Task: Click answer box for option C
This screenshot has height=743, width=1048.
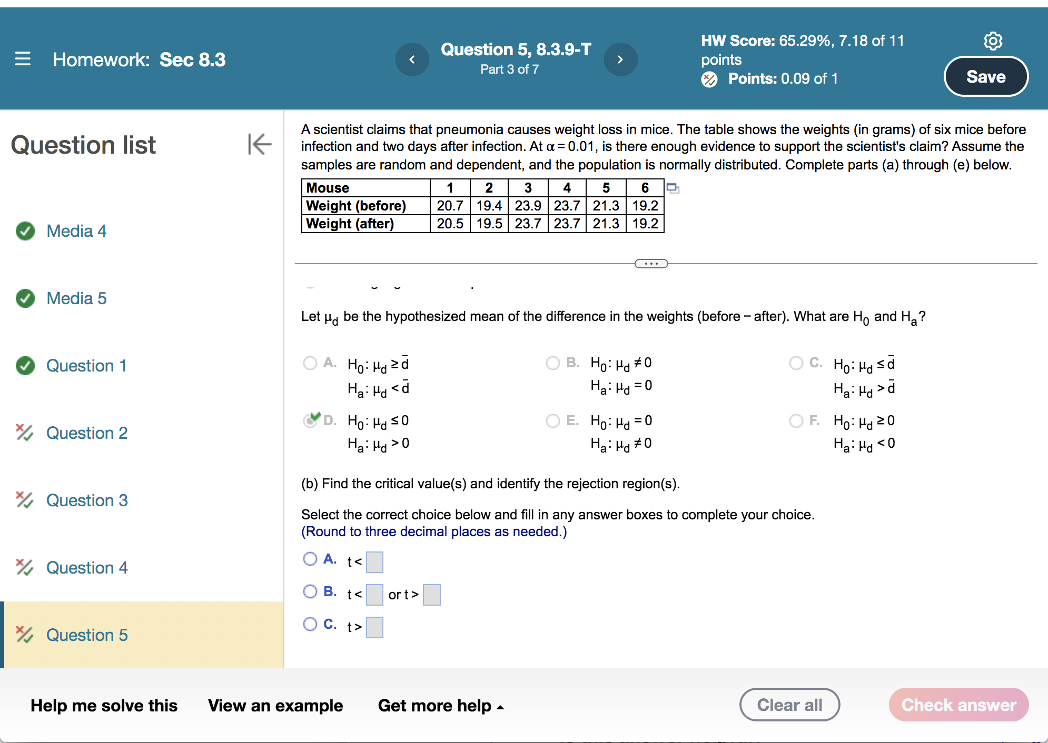Action: pos(374,627)
